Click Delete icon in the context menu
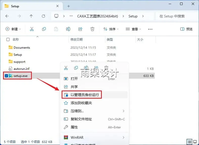This screenshot has width=199, height=145. (x=106, y=68)
